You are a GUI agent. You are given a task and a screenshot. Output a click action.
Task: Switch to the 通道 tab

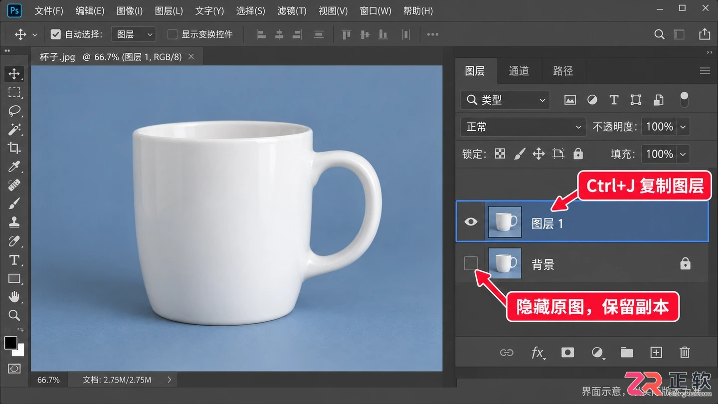[519, 71]
